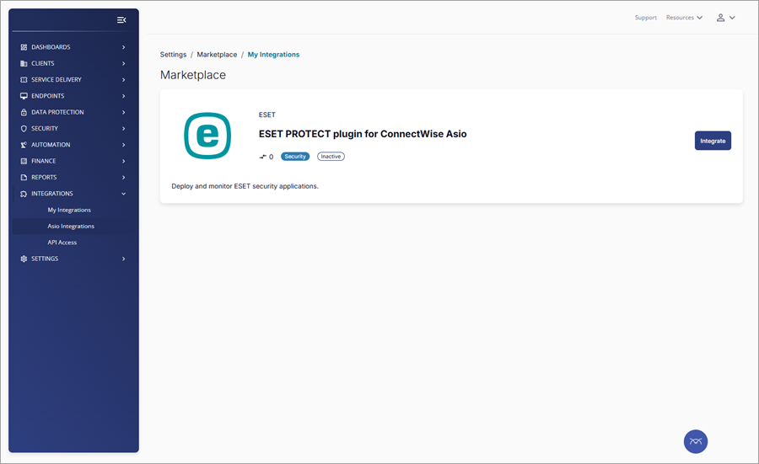Expand the Security menu chevron
Screen dimensions: 759x464
coord(123,129)
